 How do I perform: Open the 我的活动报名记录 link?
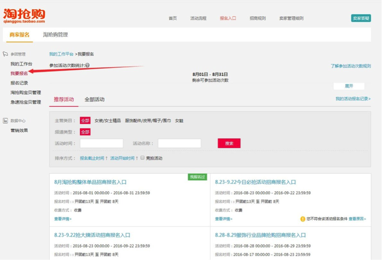[x=353, y=99]
